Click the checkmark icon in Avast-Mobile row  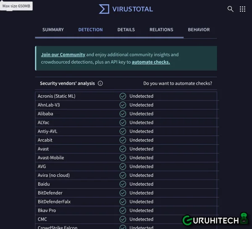tap(123, 158)
